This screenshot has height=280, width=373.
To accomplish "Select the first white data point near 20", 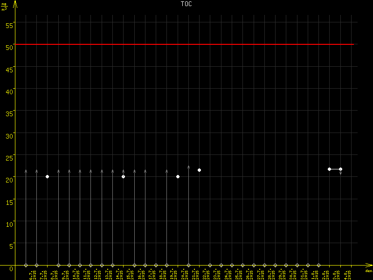I will click(x=48, y=177).
